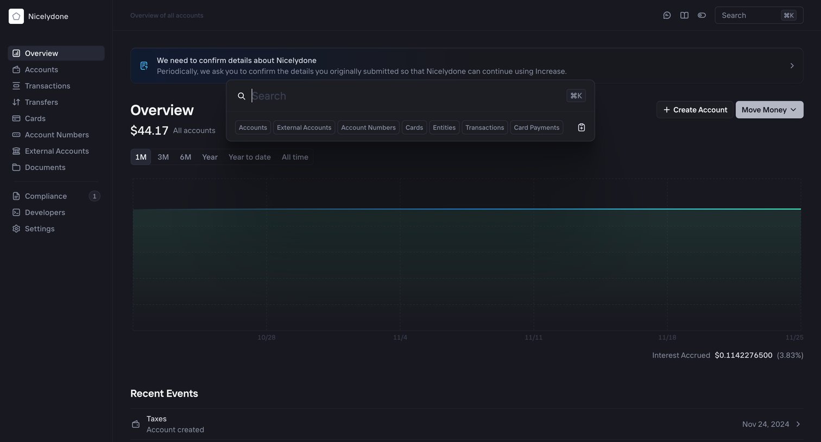
Task: Click the confirm details banner document icon
Action: coord(144,66)
